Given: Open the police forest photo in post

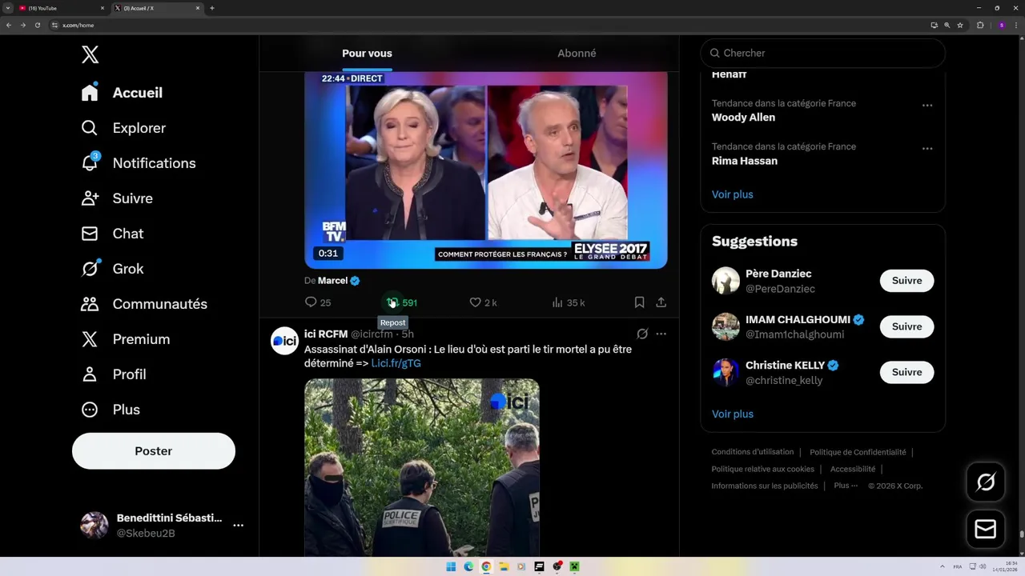Looking at the screenshot, I should click(x=422, y=467).
